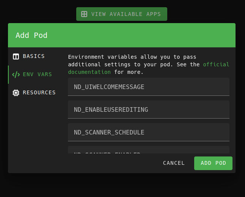
Task: Click the Env Vars code brackets icon
Action: pyautogui.click(x=16, y=75)
